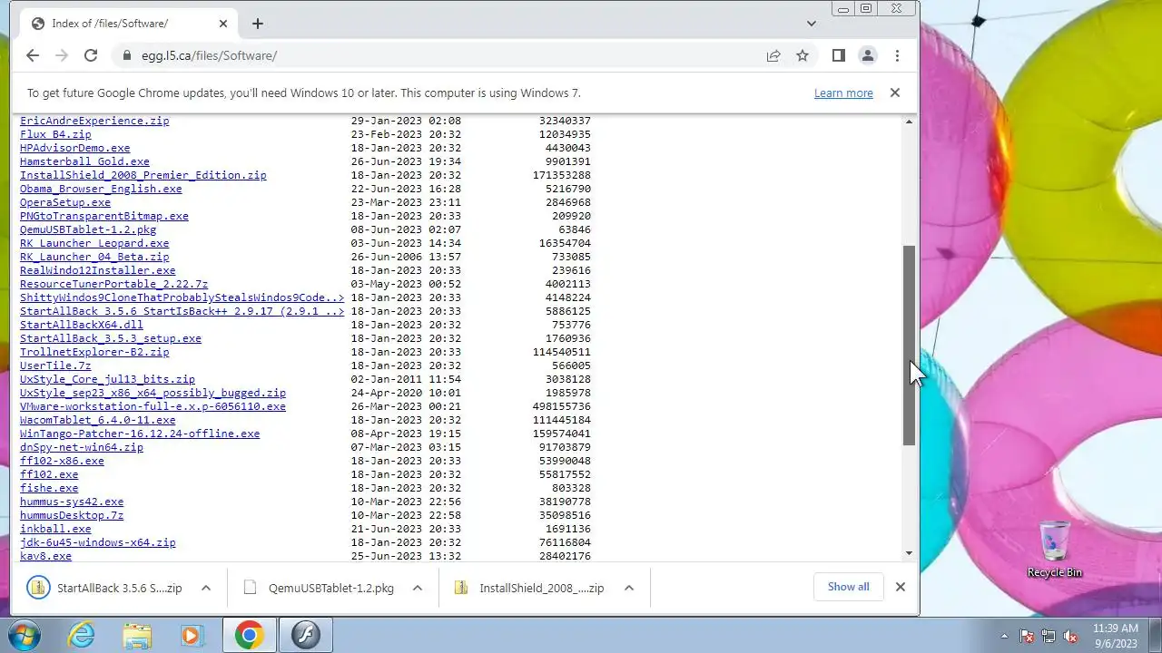The image size is (1162, 653).
Task: Open Chrome three-dot menu
Action: 897,55
